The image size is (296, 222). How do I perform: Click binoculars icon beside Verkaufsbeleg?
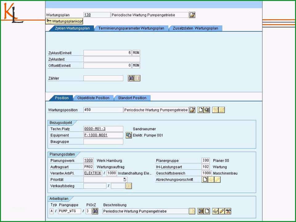click(129, 186)
